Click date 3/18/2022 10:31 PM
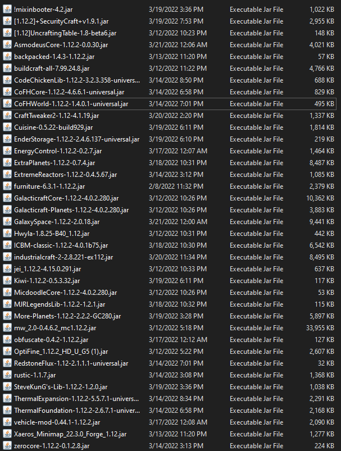 (178, 163)
